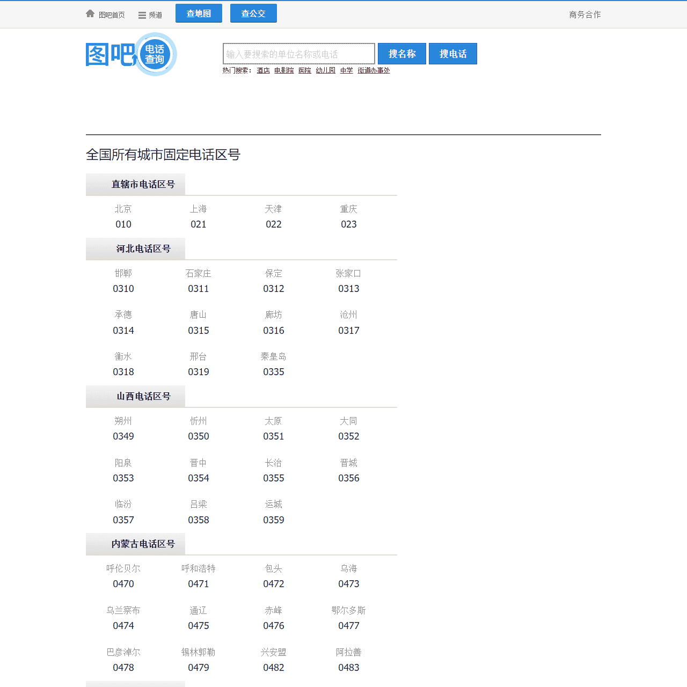Click the circular 电话查询 logo badge

pos(155,54)
